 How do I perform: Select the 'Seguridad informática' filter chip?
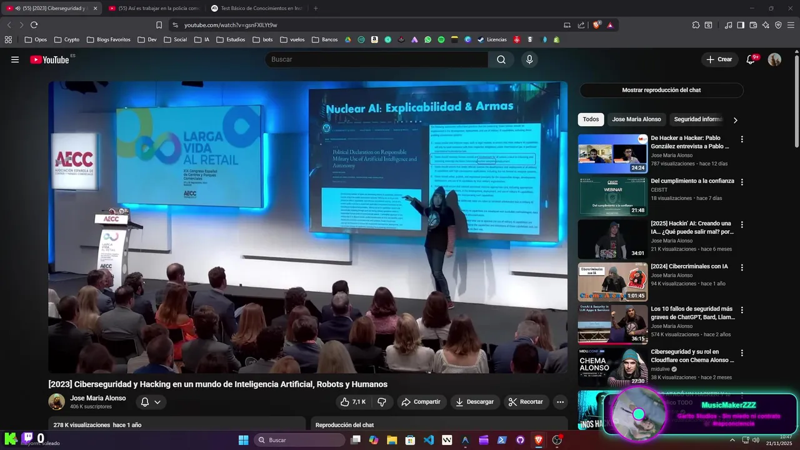click(x=697, y=119)
